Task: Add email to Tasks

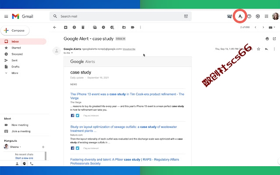Action: click(112, 27)
